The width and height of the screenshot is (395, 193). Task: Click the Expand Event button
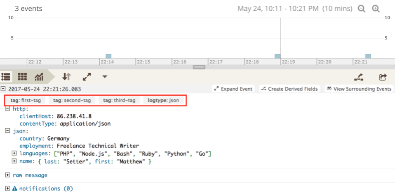pos(233,89)
